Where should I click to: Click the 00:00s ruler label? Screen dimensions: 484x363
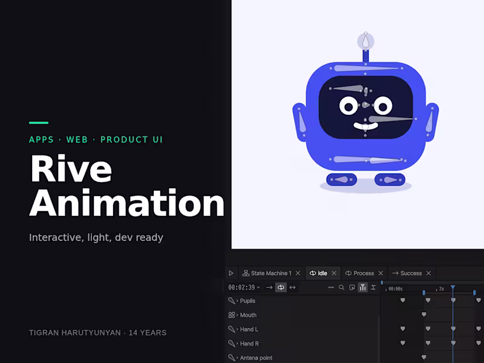coord(396,289)
